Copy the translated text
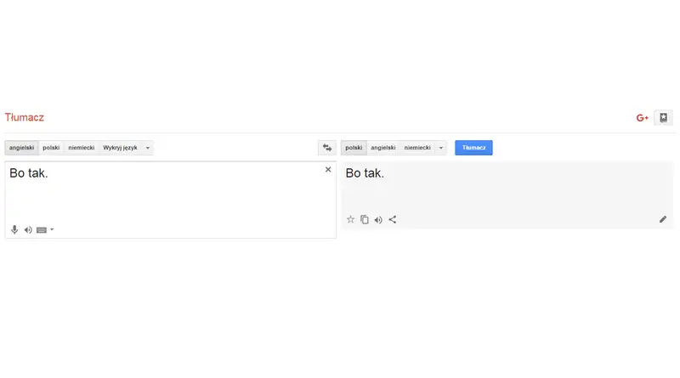Viewport: 680px width, 378px height. [x=365, y=220]
